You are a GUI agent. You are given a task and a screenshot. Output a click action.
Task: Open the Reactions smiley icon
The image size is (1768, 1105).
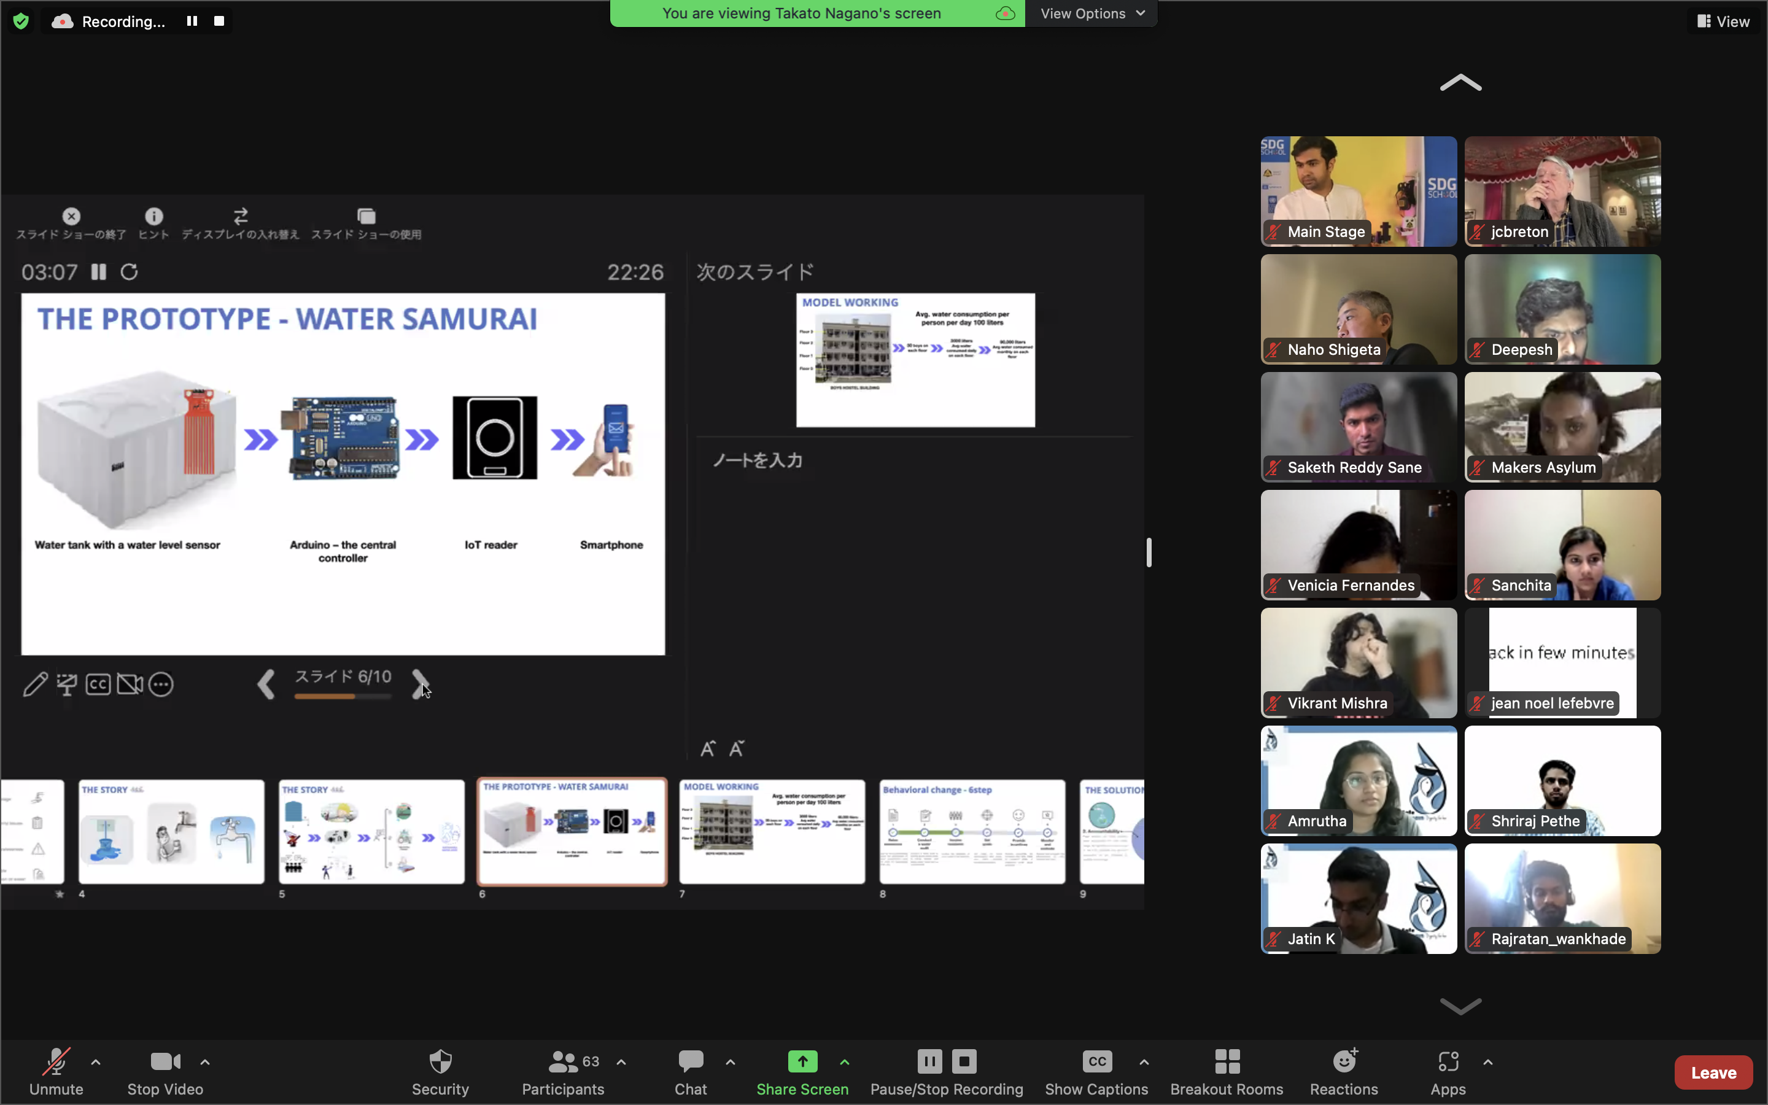pos(1344,1062)
